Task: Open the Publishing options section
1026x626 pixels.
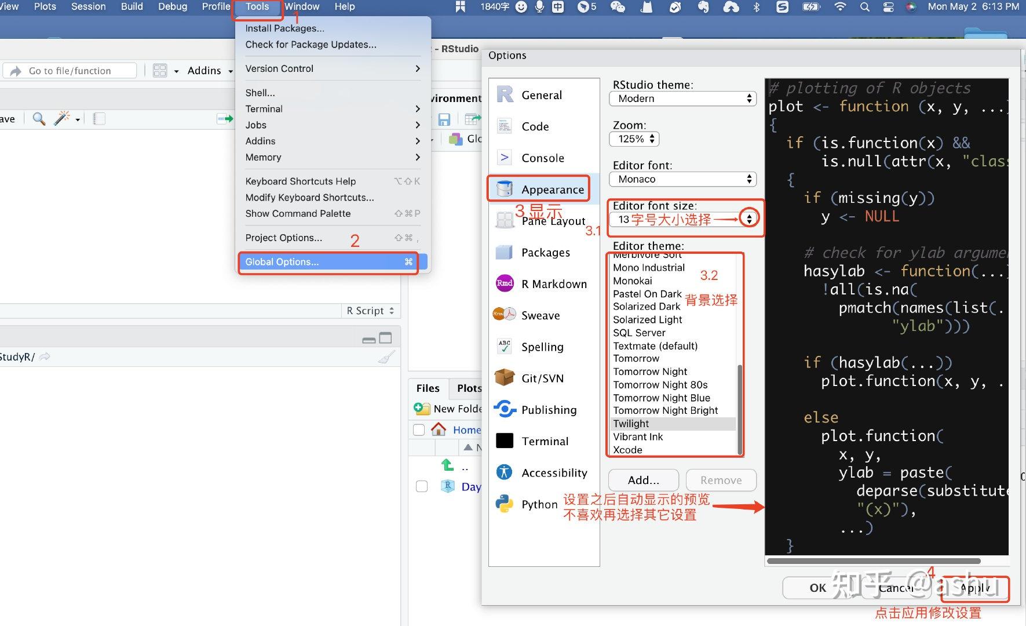Action: click(542, 410)
